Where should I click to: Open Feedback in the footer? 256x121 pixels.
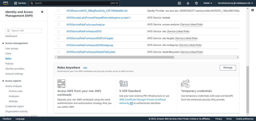click(x=7, y=119)
